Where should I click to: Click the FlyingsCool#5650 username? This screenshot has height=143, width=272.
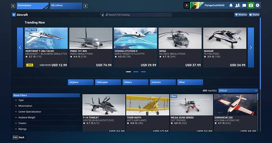tap(214, 6)
